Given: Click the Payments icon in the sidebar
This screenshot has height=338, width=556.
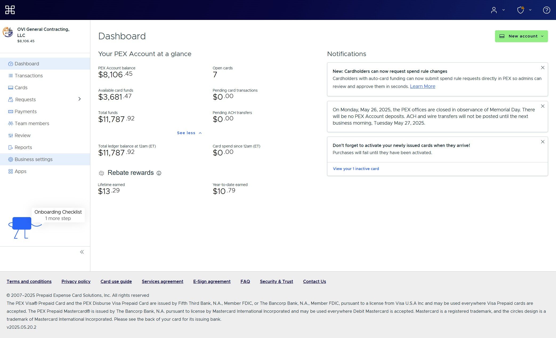Looking at the screenshot, I should pyautogui.click(x=10, y=111).
